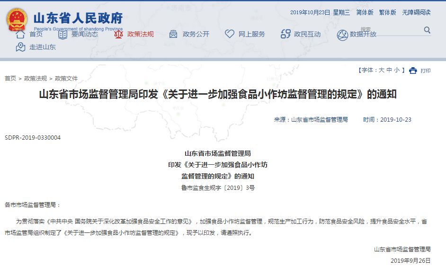
Task: Switch to 简体版 simplified version
Action: pyautogui.click(x=365, y=13)
